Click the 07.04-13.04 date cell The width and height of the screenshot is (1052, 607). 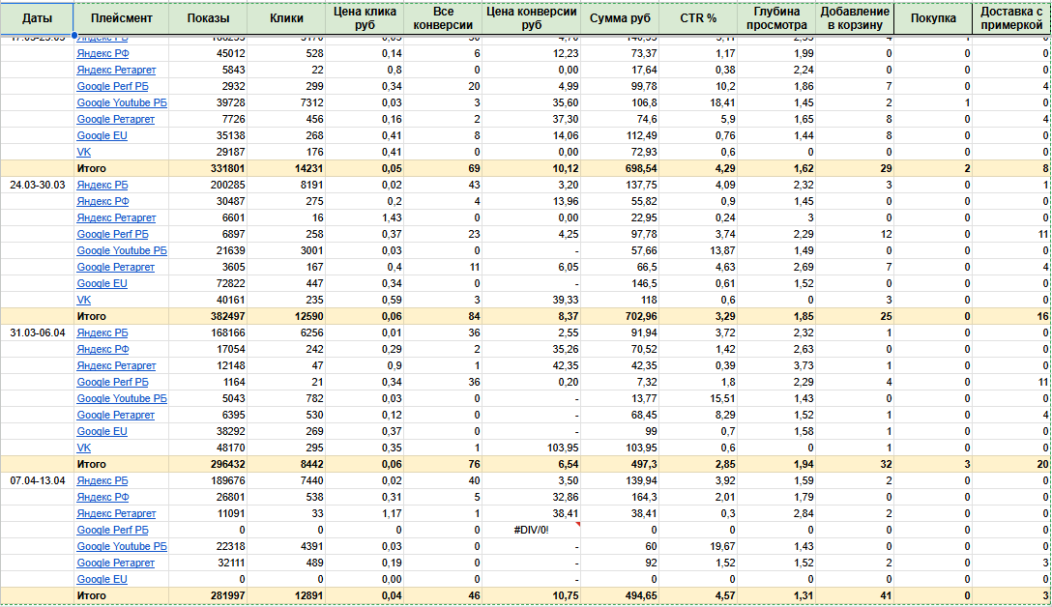pos(37,481)
